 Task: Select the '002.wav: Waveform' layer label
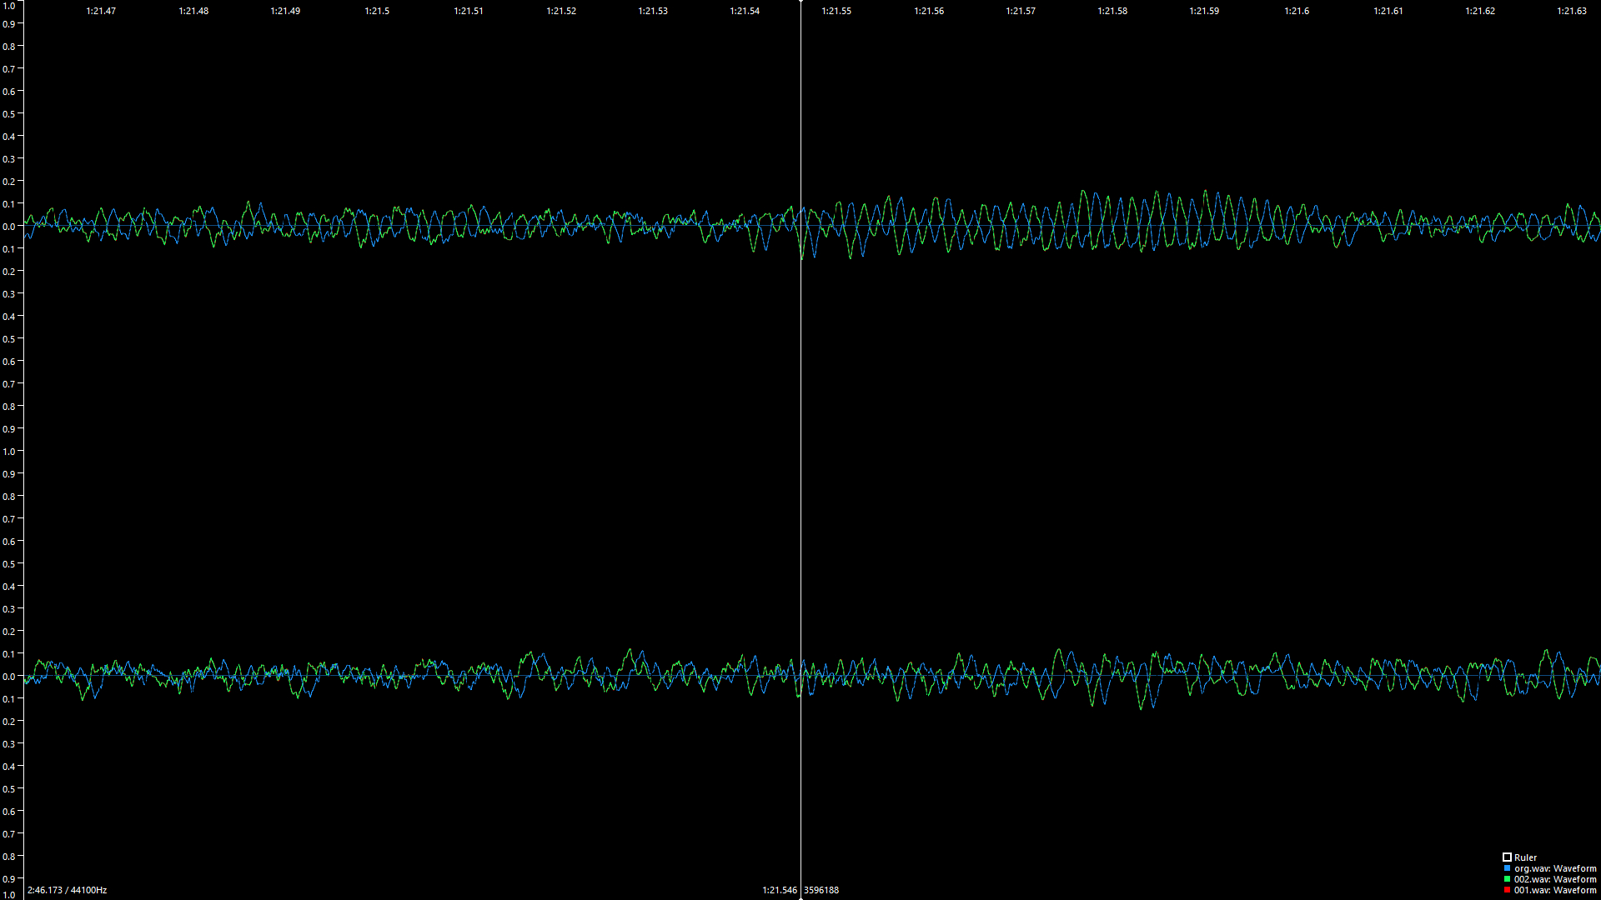pyautogui.click(x=1555, y=879)
